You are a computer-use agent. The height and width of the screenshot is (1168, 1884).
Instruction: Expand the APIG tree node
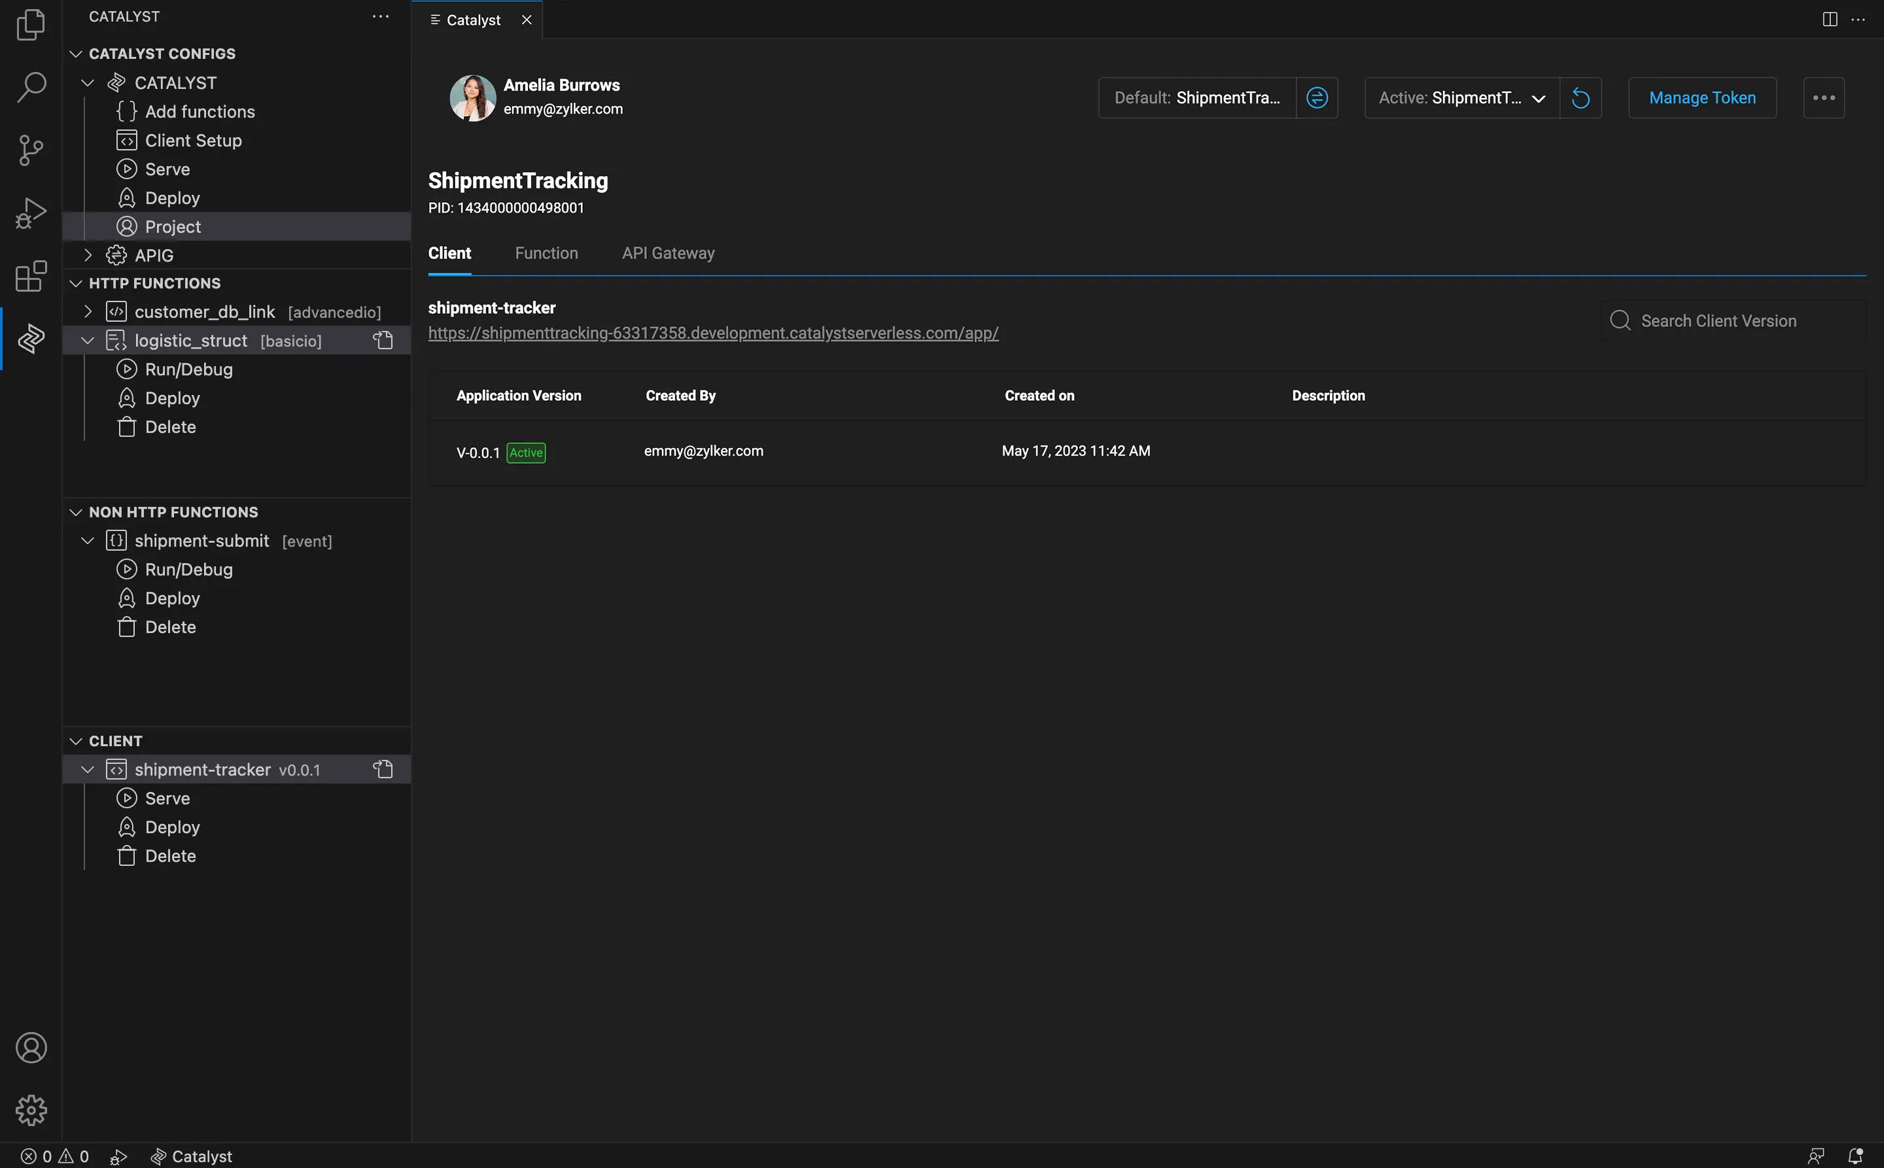coord(87,254)
